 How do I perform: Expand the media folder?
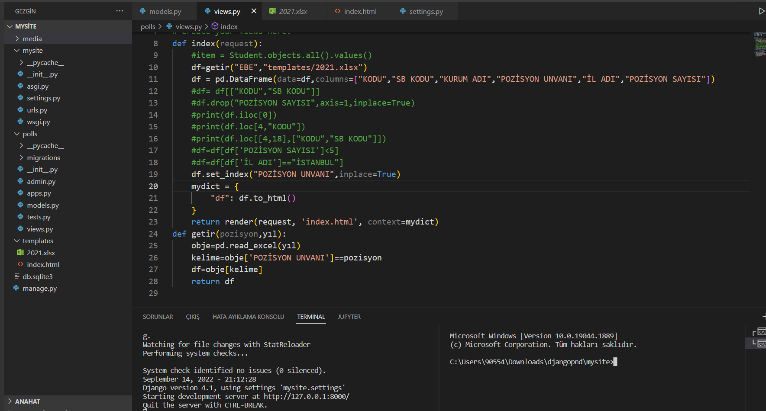click(17, 39)
